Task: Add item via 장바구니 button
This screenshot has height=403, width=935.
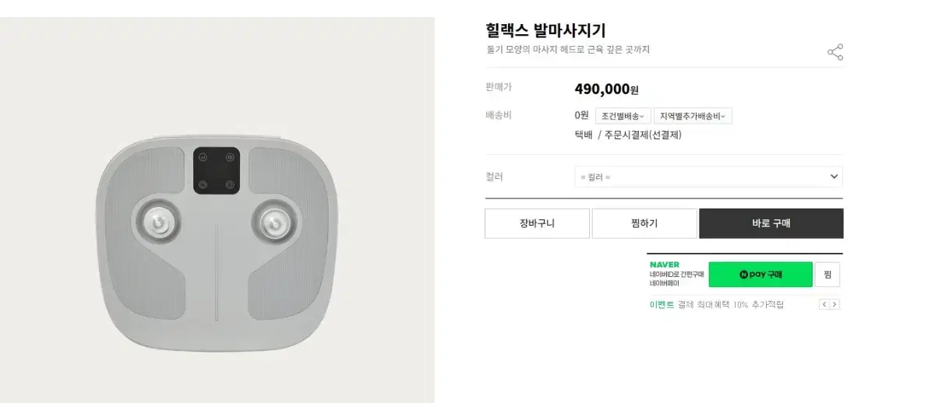Action: [x=536, y=223]
